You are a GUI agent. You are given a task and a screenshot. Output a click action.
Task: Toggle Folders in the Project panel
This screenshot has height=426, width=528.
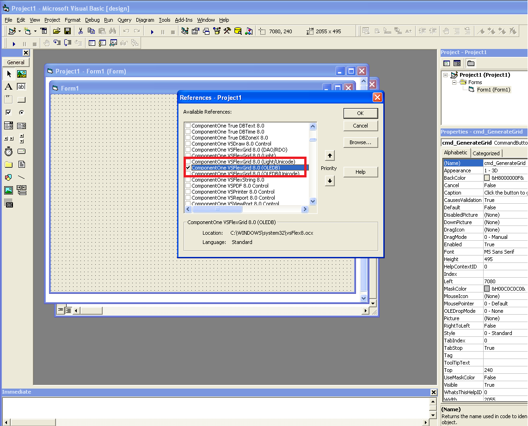pyautogui.click(x=471, y=63)
